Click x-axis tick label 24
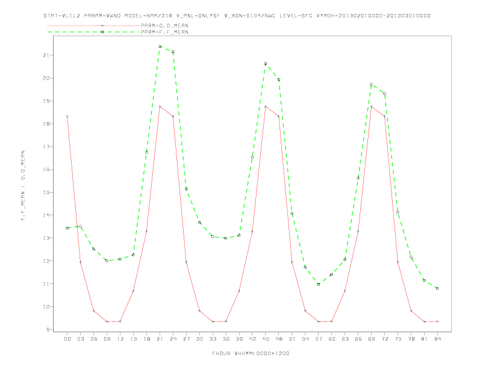 click(173, 339)
